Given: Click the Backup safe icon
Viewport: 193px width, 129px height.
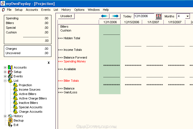Looking at the screenshot, I should pos(10,120).
